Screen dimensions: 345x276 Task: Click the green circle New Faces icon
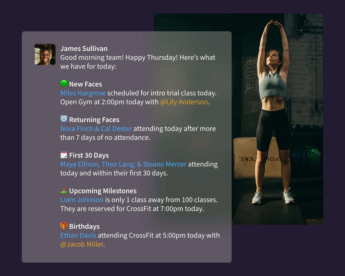pyautogui.click(x=64, y=84)
